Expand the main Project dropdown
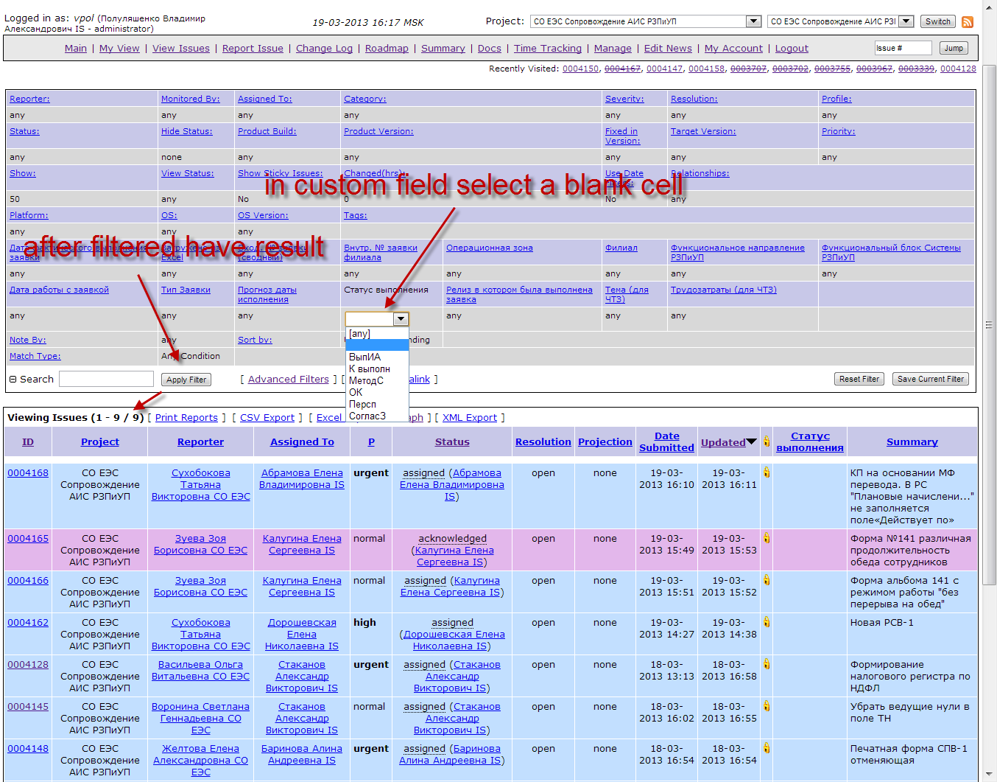The image size is (997, 782). [753, 21]
